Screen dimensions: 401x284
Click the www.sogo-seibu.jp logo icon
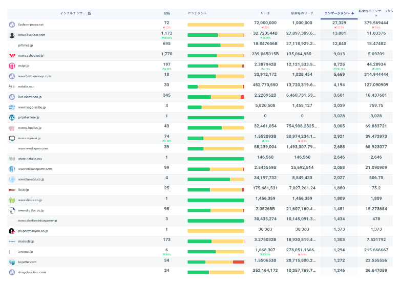click(x=12, y=107)
